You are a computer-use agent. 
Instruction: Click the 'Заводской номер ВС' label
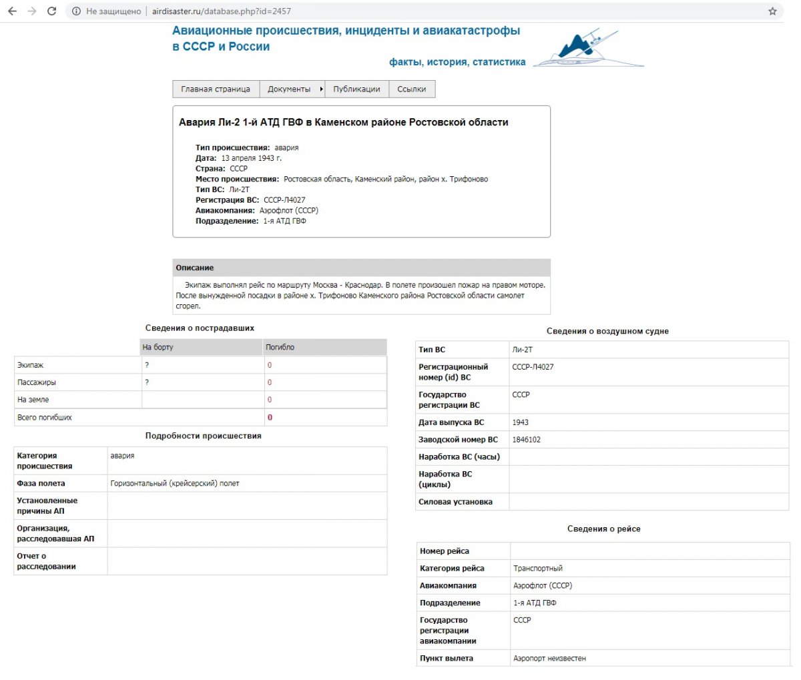click(x=458, y=440)
